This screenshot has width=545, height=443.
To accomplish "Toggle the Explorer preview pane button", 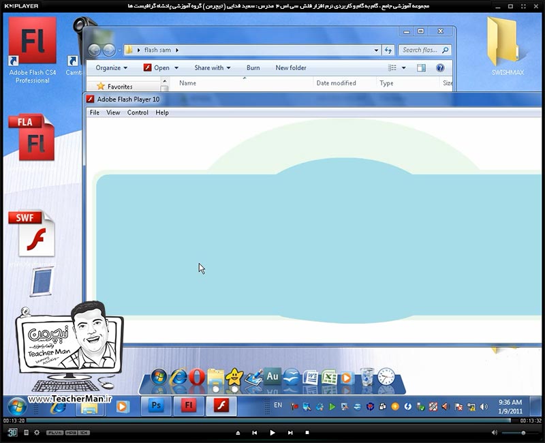I will (421, 67).
